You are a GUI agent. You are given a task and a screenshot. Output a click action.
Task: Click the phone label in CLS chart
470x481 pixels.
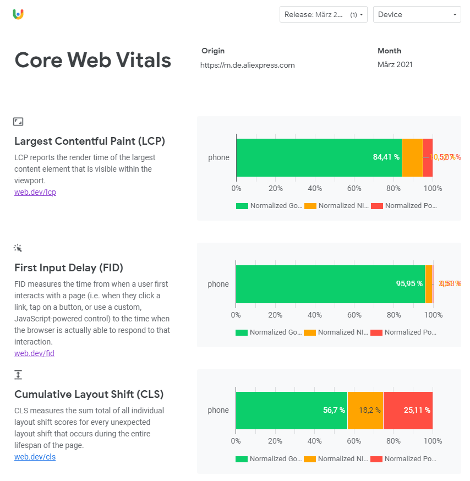(x=218, y=410)
